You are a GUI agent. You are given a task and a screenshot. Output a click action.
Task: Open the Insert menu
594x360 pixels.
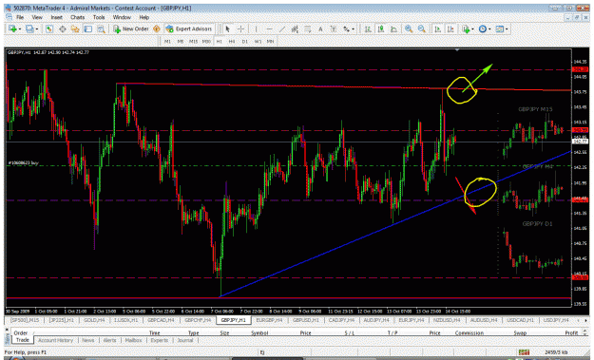click(56, 17)
